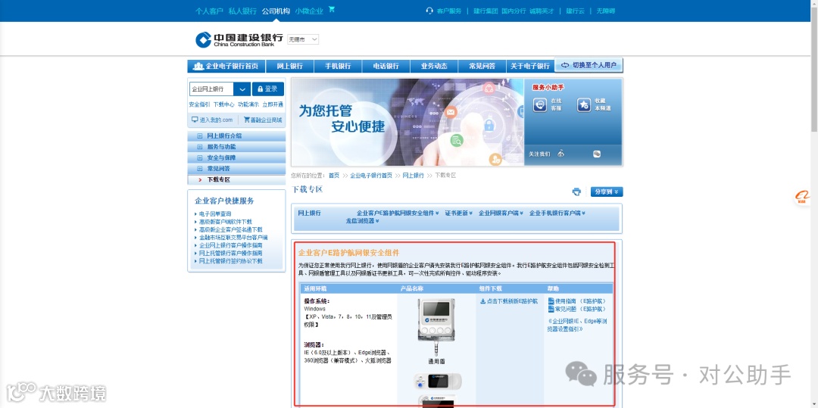This screenshot has height=408, width=818.
Task: Click the 收藏本频道 star icon
Action: 584,104
